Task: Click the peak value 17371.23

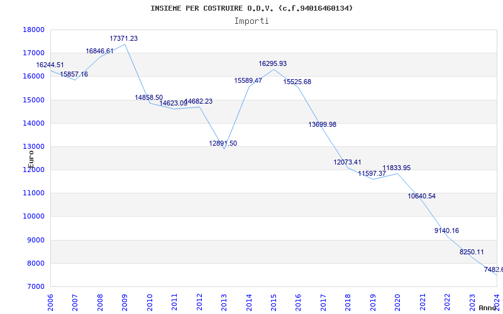Action: click(123, 38)
